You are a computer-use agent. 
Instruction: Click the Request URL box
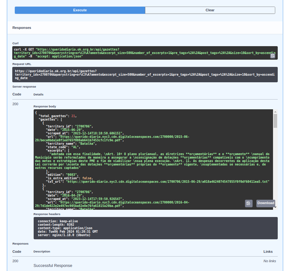tap(145, 75)
